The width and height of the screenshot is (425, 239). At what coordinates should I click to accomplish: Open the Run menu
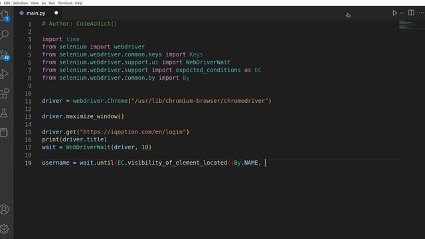click(52, 3)
